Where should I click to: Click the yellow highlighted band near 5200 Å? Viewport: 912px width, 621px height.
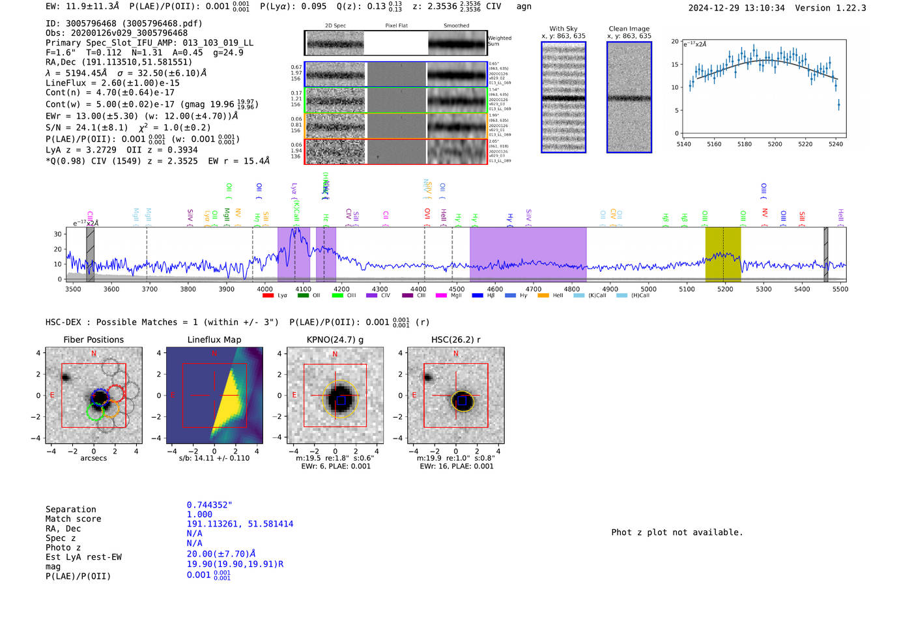coord(723,254)
